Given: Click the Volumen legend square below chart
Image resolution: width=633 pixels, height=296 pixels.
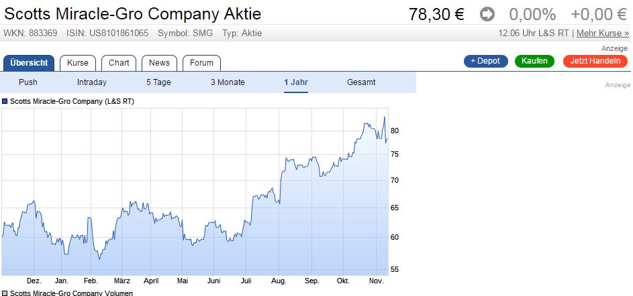Looking at the screenshot, I should 5,293.
